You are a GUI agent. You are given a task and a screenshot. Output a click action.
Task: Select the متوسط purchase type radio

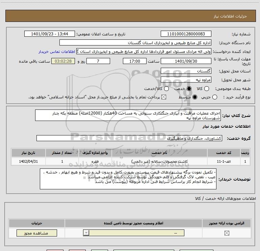(x=195, y=97)
